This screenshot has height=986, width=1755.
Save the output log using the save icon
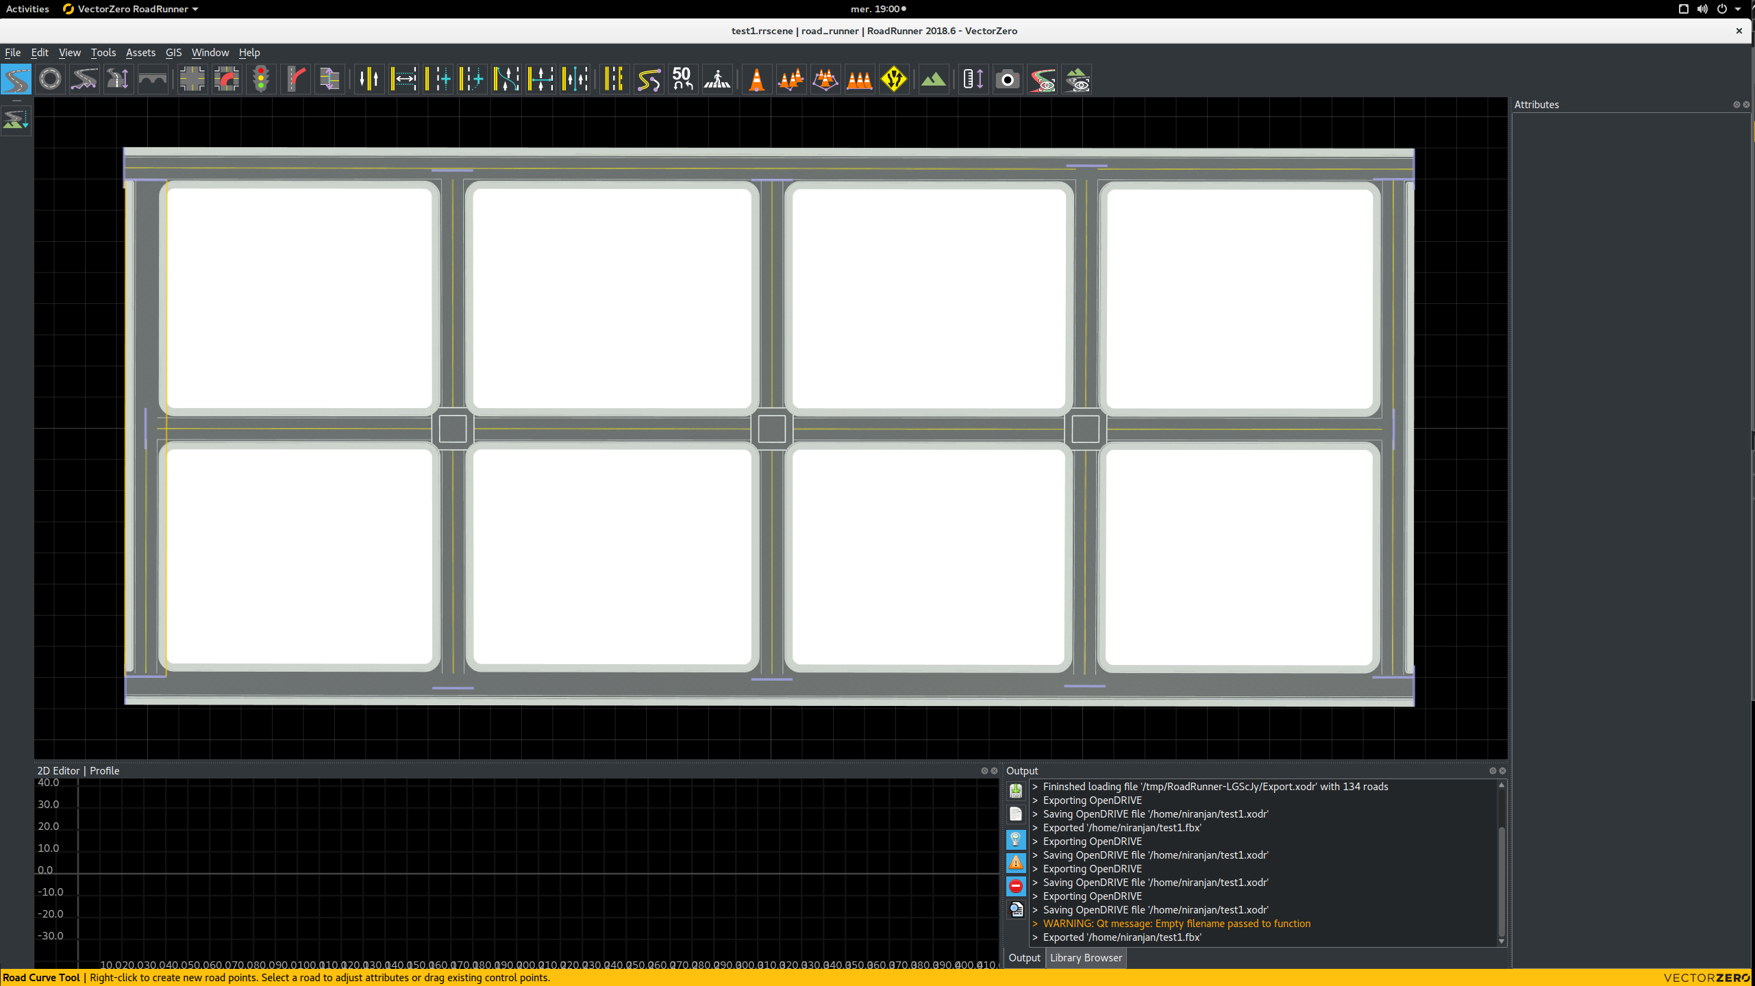click(1016, 790)
